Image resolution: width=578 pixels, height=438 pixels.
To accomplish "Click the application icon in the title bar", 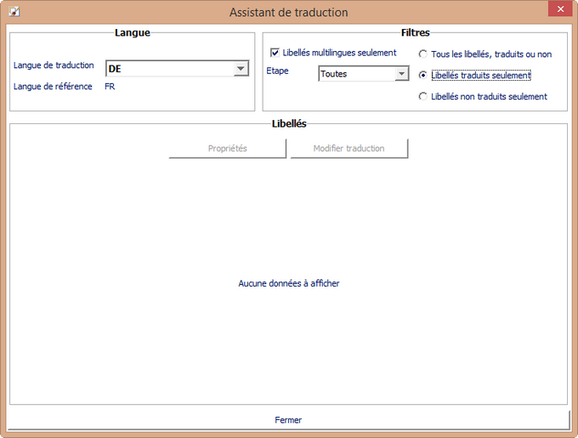I will 14,13.
